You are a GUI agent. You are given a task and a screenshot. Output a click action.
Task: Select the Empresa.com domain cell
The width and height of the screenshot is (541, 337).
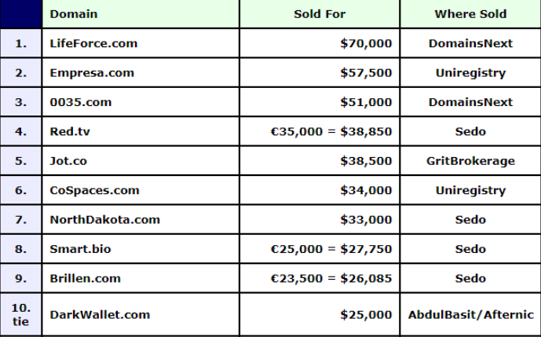pyautogui.click(x=141, y=72)
